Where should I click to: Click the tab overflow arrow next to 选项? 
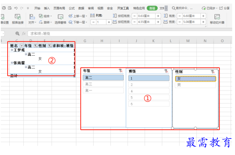pyautogui.click(x=166, y=8)
